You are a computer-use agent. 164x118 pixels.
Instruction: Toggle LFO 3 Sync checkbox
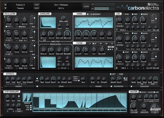(123, 52)
